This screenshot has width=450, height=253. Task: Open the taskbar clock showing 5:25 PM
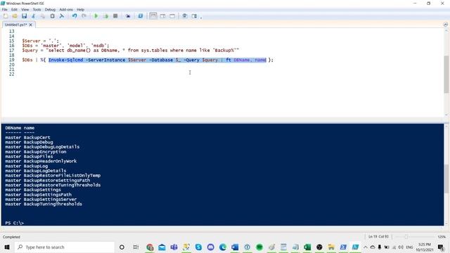425,247
